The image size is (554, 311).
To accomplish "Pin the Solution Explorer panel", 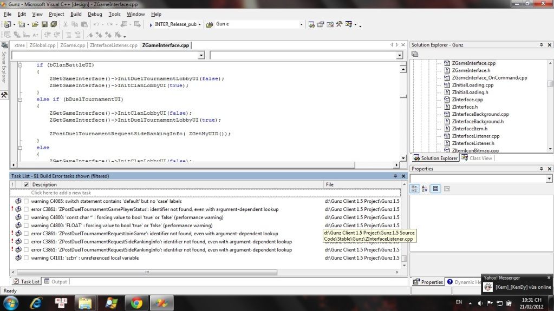I will [540, 45].
